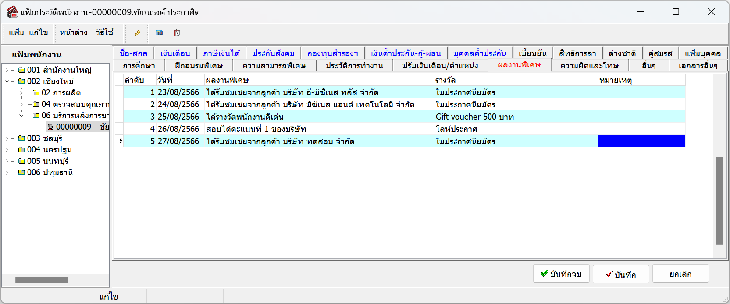Switch to the ต่างชาติ tab
Image resolution: width=730 pixels, height=304 pixels.
click(x=622, y=53)
